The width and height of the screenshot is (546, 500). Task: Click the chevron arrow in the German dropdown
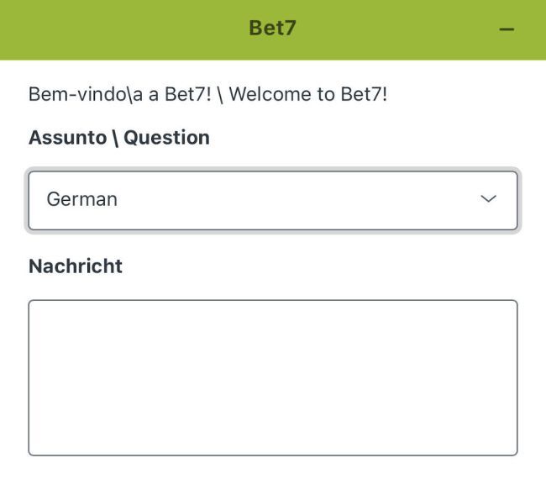click(x=487, y=199)
